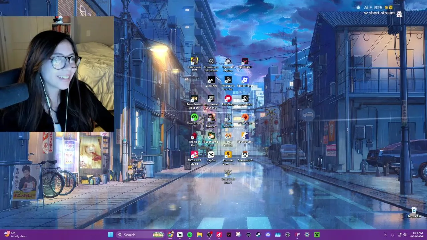Select the Recycle Bin on the desktop
427x240 pixels.
click(x=414, y=212)
